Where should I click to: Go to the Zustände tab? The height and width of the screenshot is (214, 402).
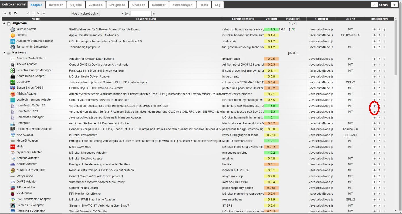[x=96, y=5]
